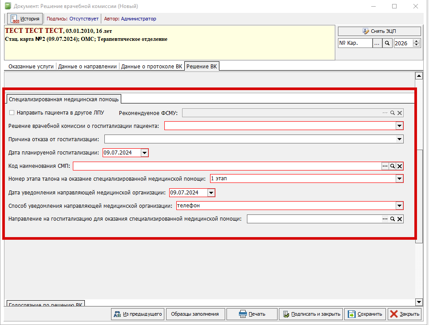This screenshot has height=325, width=429.
Task: Click scroll down arrow on vertical scrollbar
Action: pos(418,302)
